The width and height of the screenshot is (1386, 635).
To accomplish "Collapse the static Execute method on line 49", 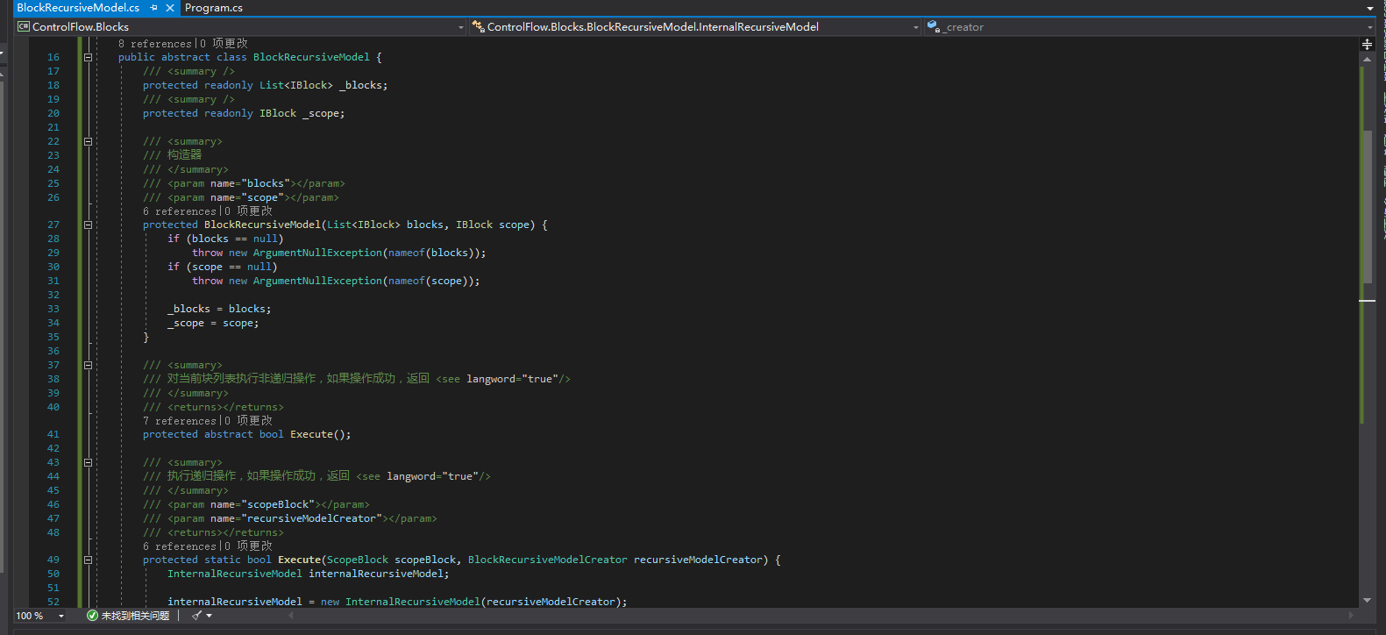I will click(88, 560).
